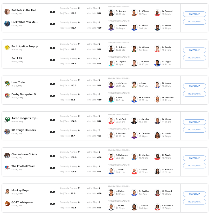Click Aaron Rodger's team helmet icon

(x=7, y=120)
